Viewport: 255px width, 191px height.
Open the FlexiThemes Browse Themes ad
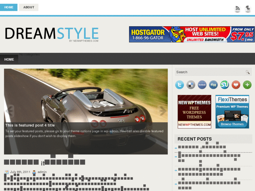point(232,112)
